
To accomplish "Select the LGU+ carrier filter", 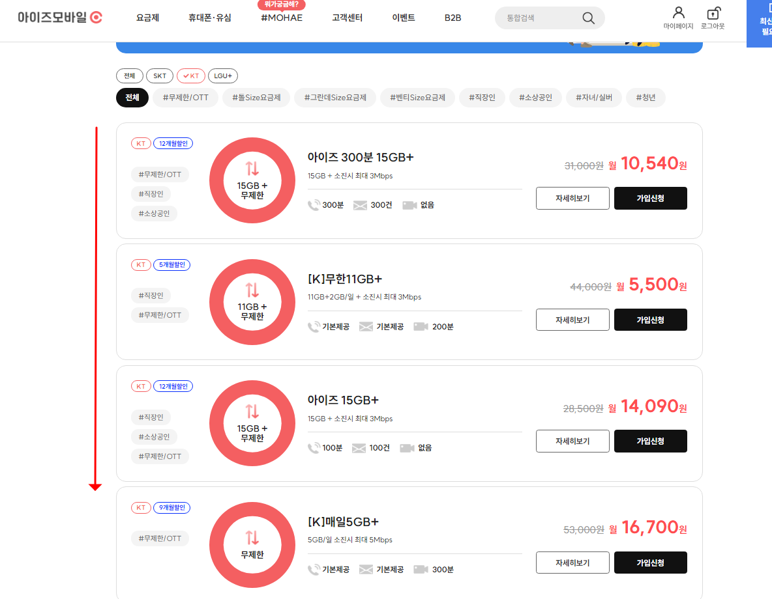I will (x=223, y=76).
